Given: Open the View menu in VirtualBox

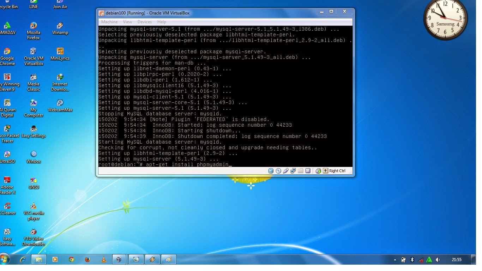Looking at the screenshot, I should click(127, 22).
